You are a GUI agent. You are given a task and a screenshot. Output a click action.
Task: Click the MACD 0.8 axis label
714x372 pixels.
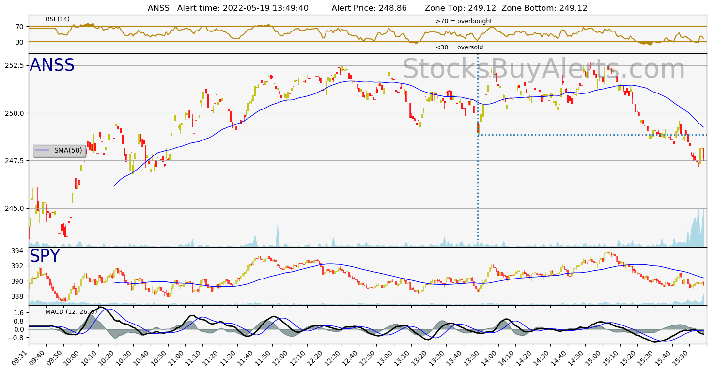pyautogui.click(x=19, y=321)
